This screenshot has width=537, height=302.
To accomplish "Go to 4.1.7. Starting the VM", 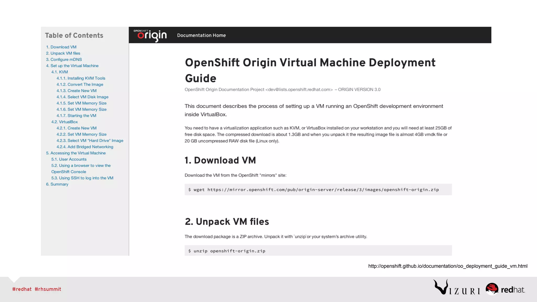I will coord(76,116).
